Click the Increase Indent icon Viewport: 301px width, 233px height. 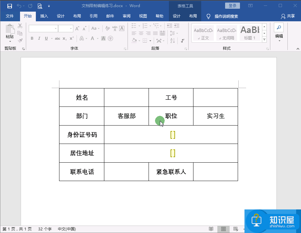(x=177, y=25)
